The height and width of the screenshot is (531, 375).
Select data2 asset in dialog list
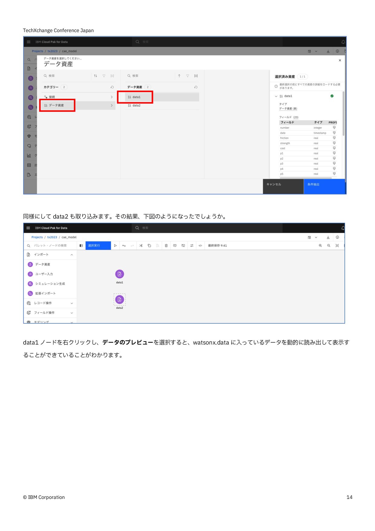pos(162,105)
